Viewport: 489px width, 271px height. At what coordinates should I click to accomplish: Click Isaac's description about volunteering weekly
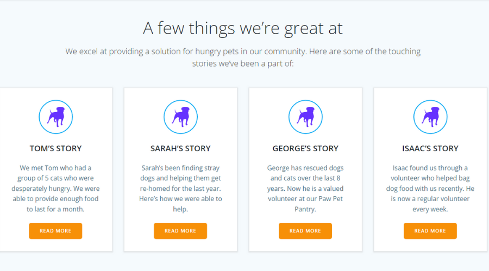coord(430,189)
